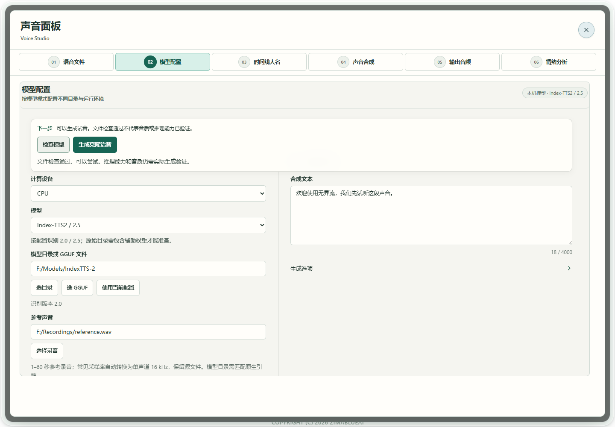This screenshot has width=615, height=427.
Task: Click the 识别版本 2.0 text
Action: point(46,304)
